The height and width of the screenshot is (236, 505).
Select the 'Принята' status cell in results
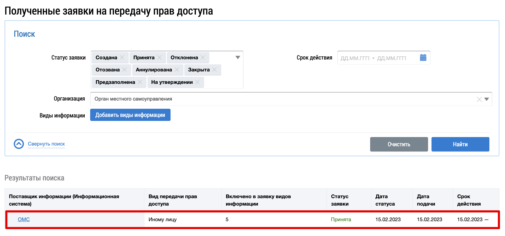(x=341, y=219)
